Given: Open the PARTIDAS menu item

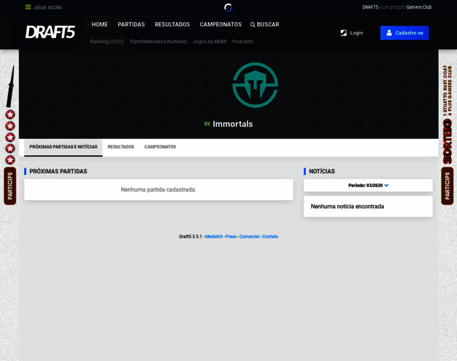Looking at the screenshot, I should (x=131, y=25).
